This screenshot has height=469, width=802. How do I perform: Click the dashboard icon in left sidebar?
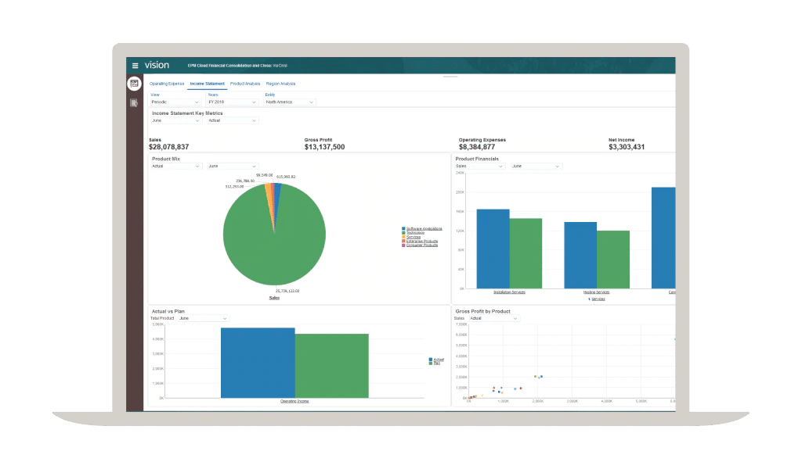tap(134, 84)
